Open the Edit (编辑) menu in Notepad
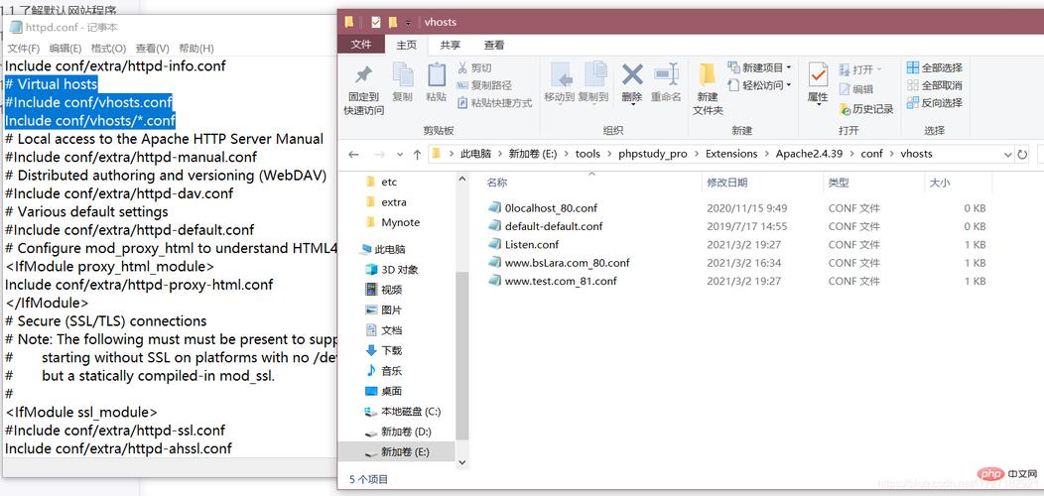Screen dimensions: 1044x496 click(x=65, y=48)
